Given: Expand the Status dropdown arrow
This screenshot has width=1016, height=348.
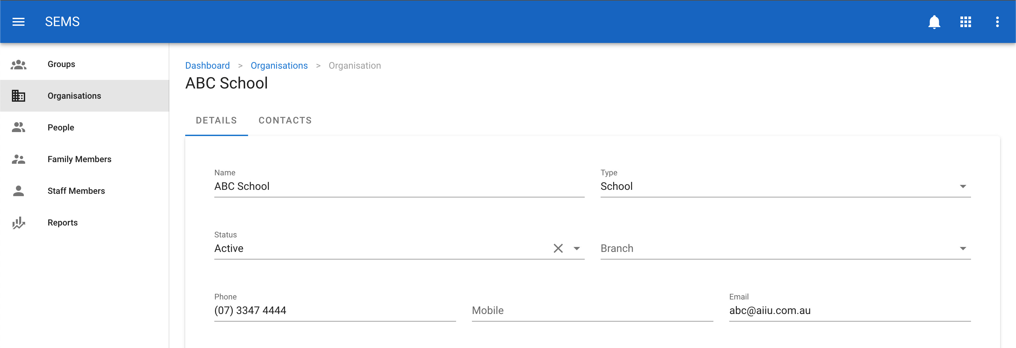Looking at the screenshot, I should coord(577,248).
